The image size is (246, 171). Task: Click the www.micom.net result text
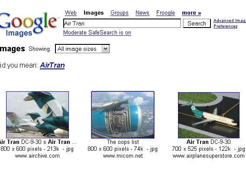tap(123, 156)
